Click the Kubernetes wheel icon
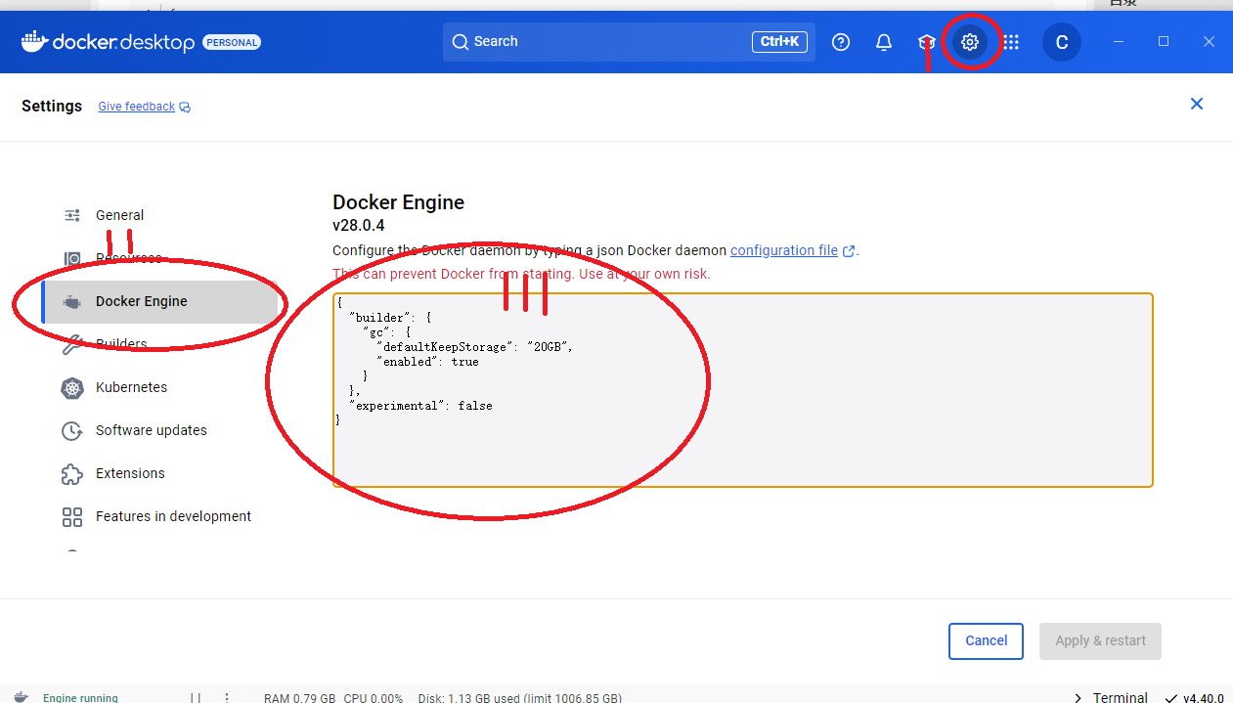The width and height of the screenshot is (1233, 703). click(x=72, y=388)
